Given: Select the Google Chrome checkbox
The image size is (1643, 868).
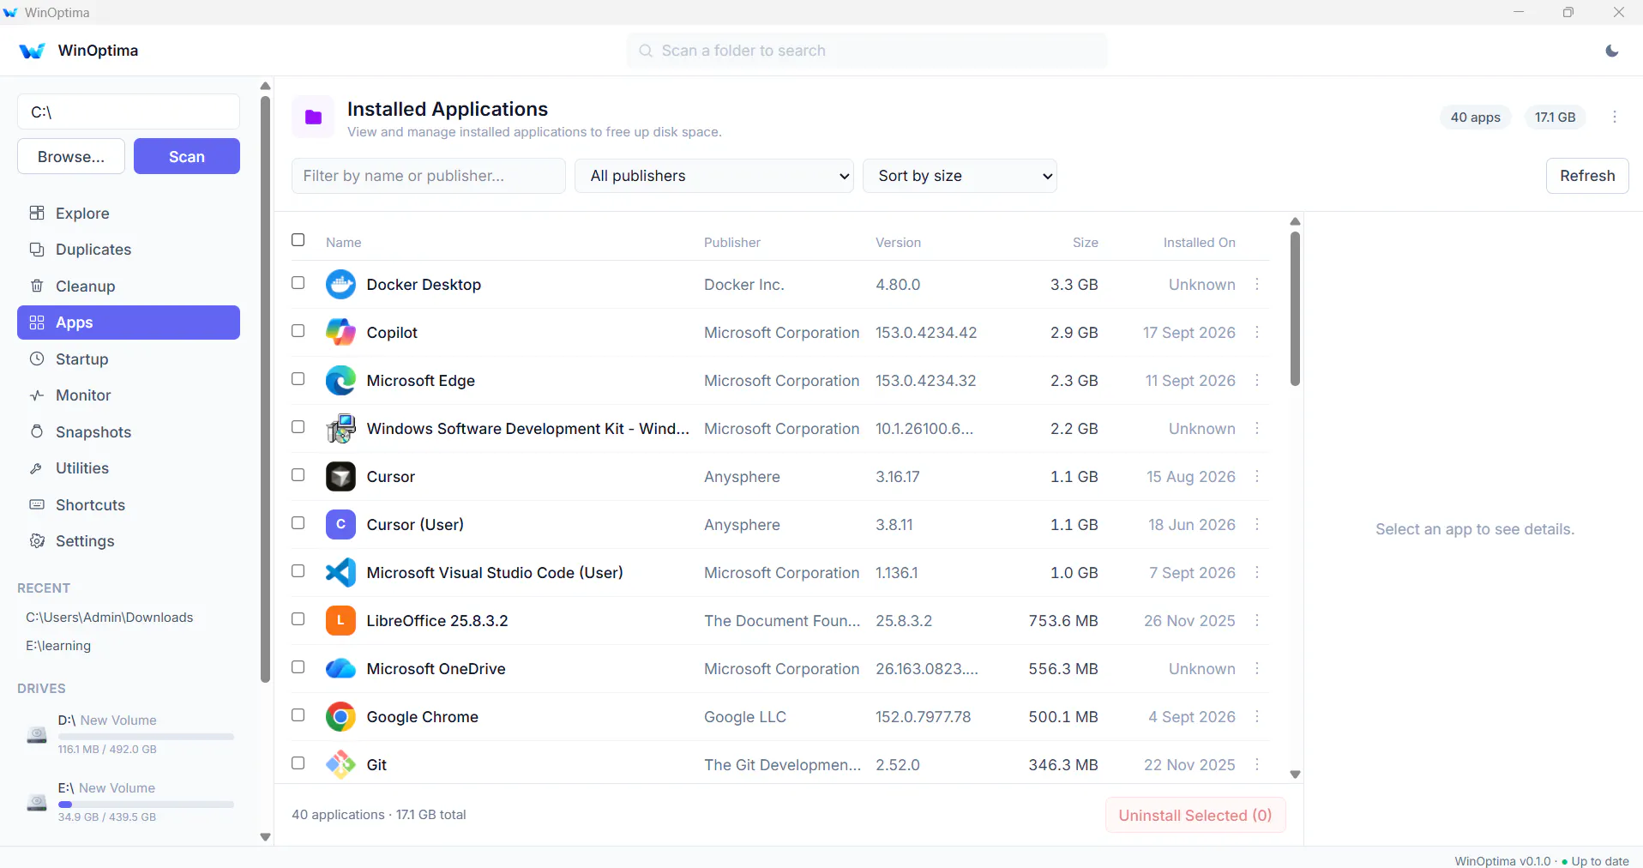Looking at the screenshot, I should pyautogui.click(x=298, y=715).
